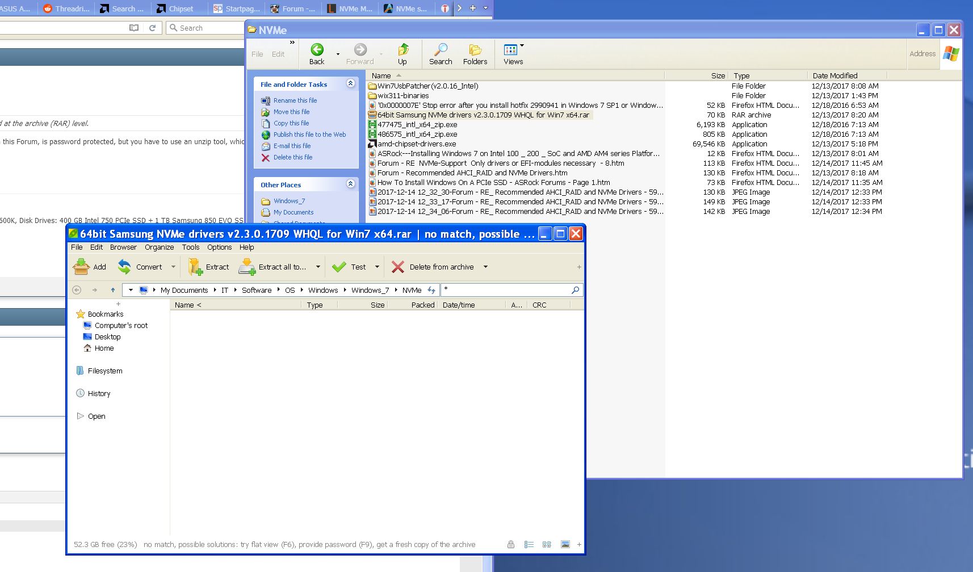Open the Extract all to dropdown arrow

tap(318, 267)
